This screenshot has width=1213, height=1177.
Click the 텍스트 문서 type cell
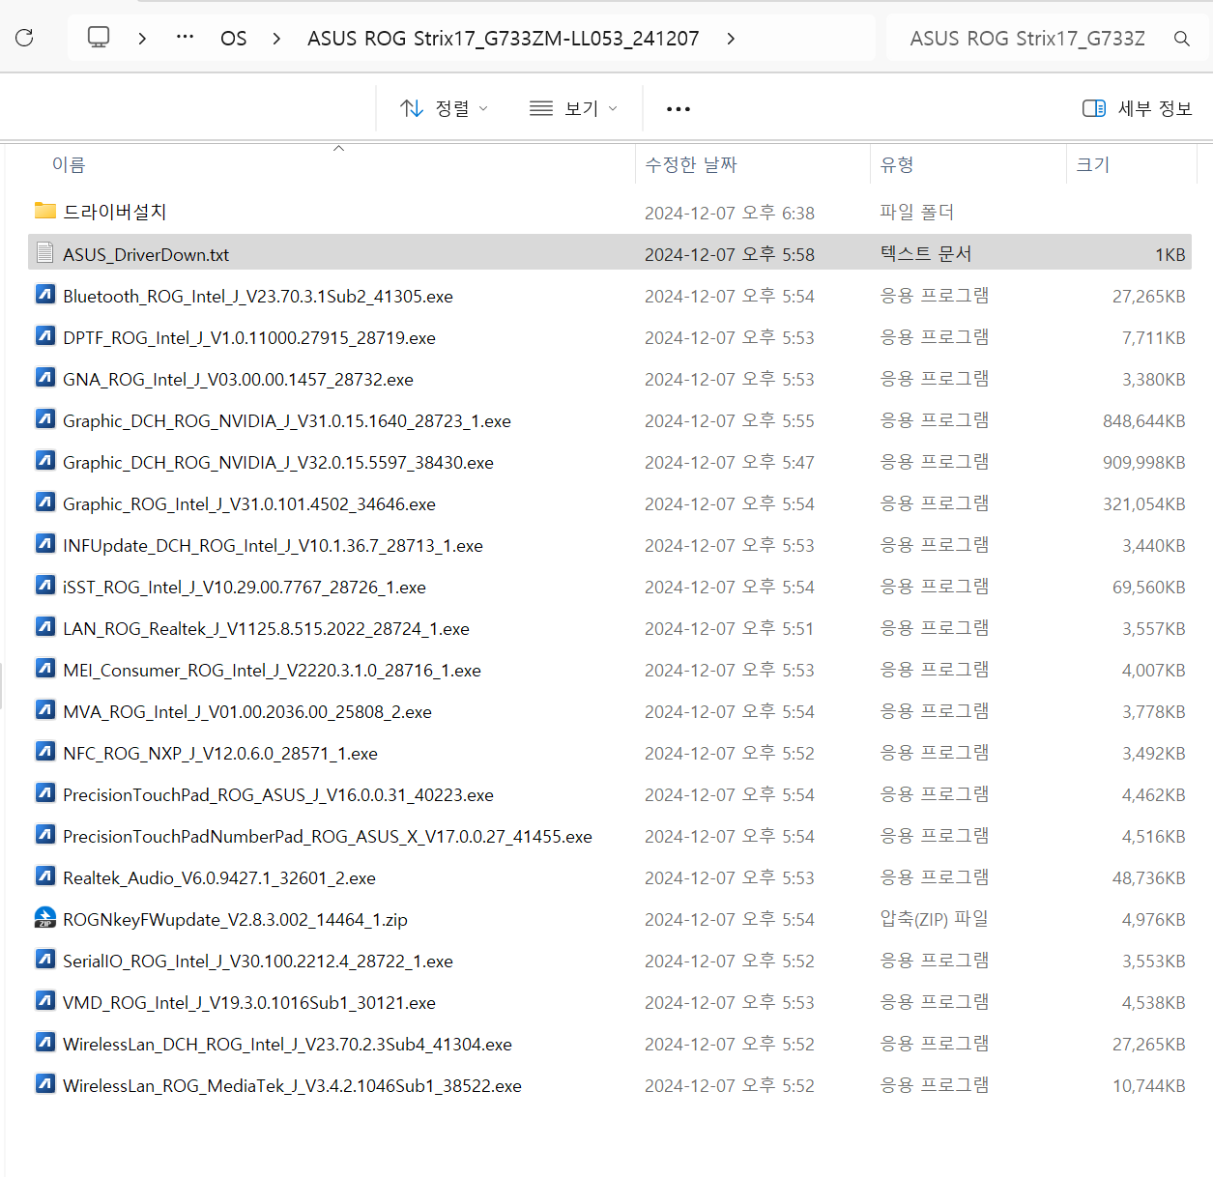tap(925, 253)
